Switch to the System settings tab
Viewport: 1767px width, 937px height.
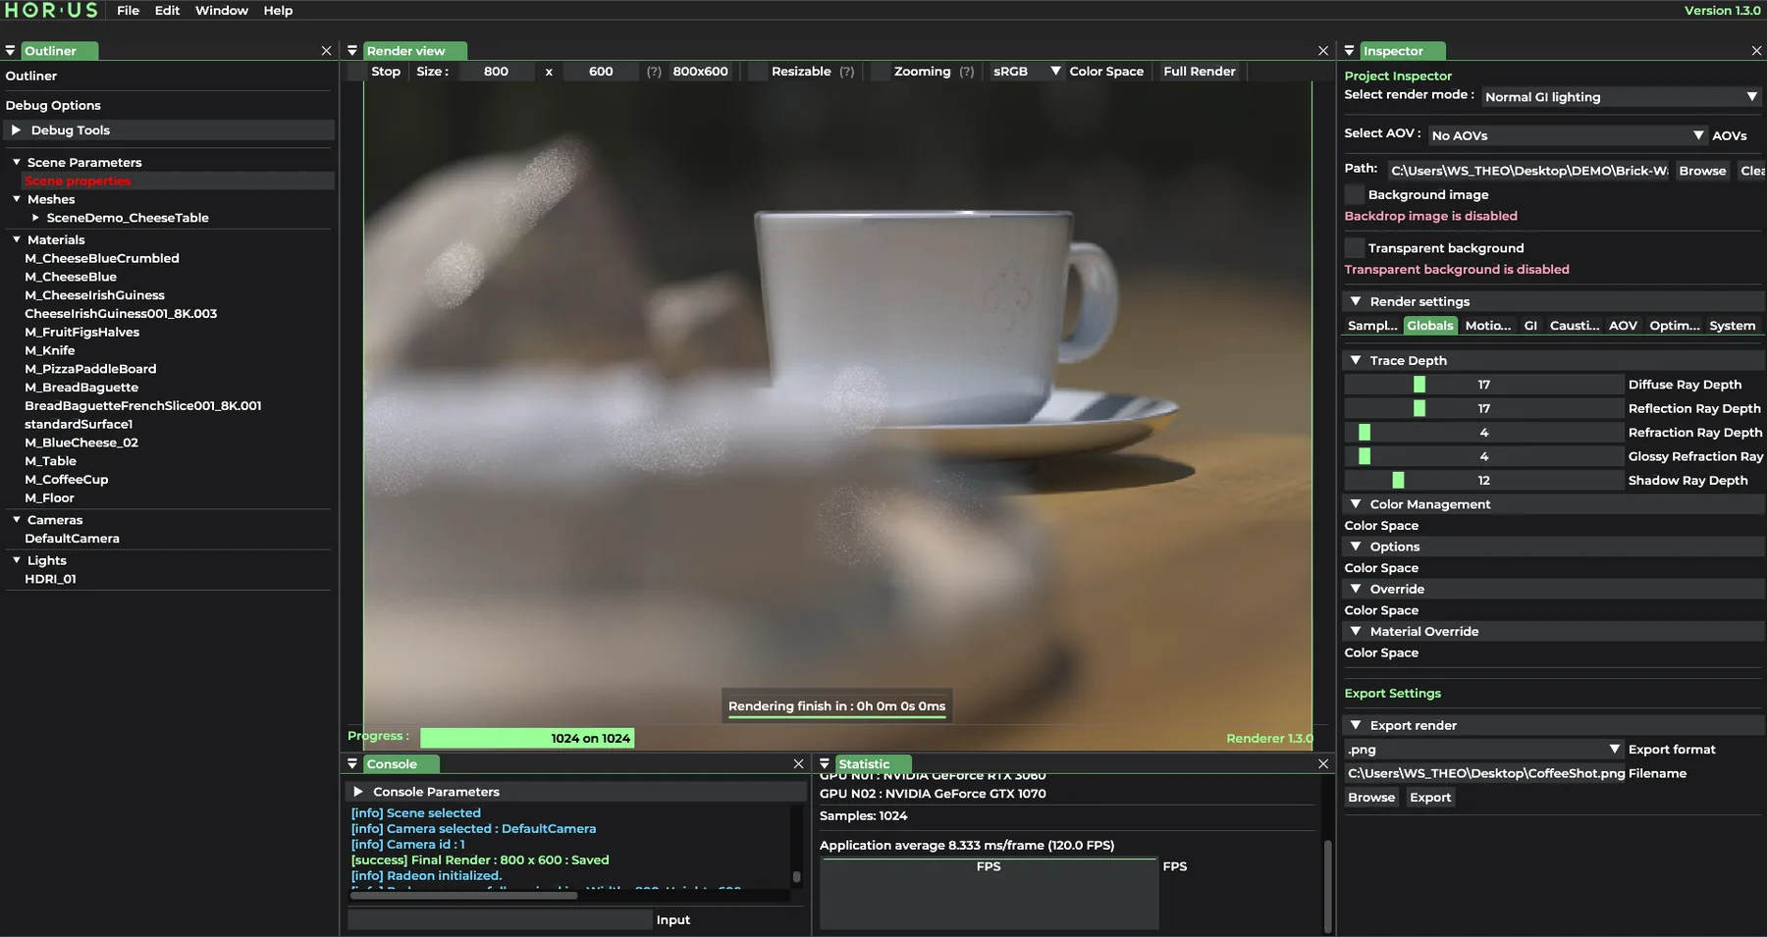click(1732, 326)
